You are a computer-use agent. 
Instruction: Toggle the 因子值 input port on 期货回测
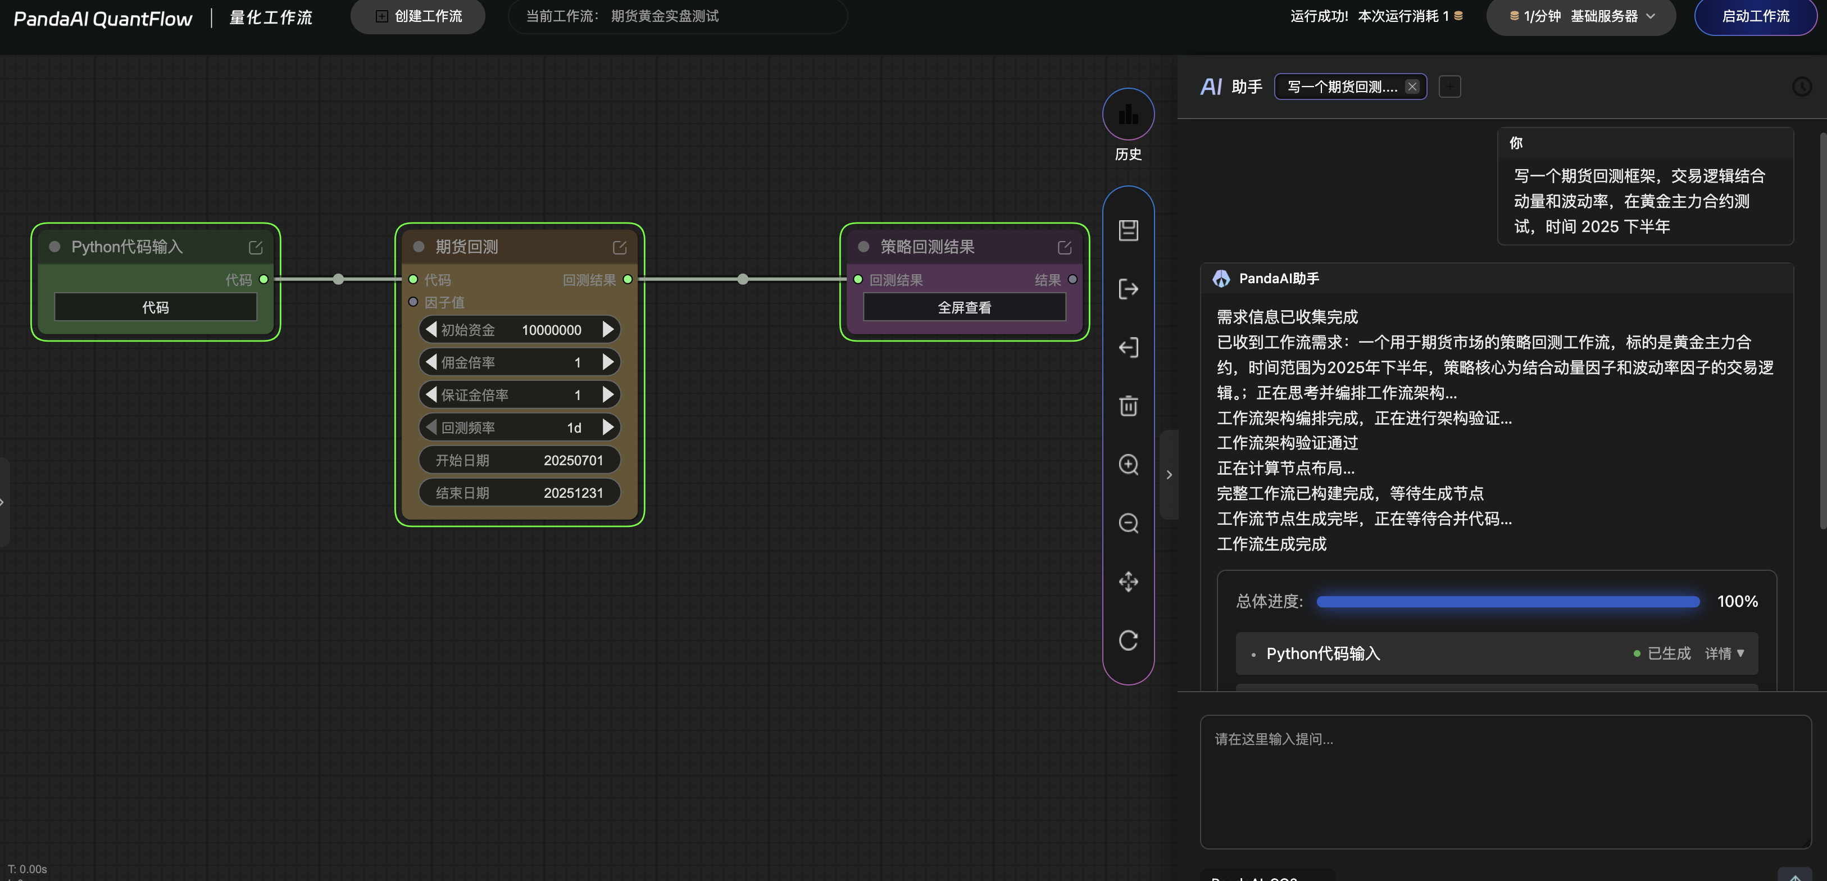413,302
